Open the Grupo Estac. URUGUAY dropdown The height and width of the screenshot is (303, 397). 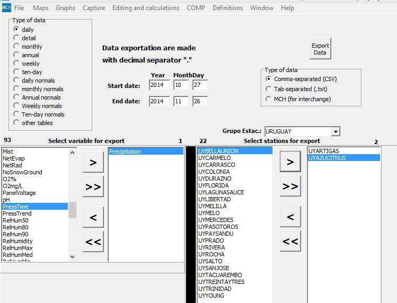[335, 131]
